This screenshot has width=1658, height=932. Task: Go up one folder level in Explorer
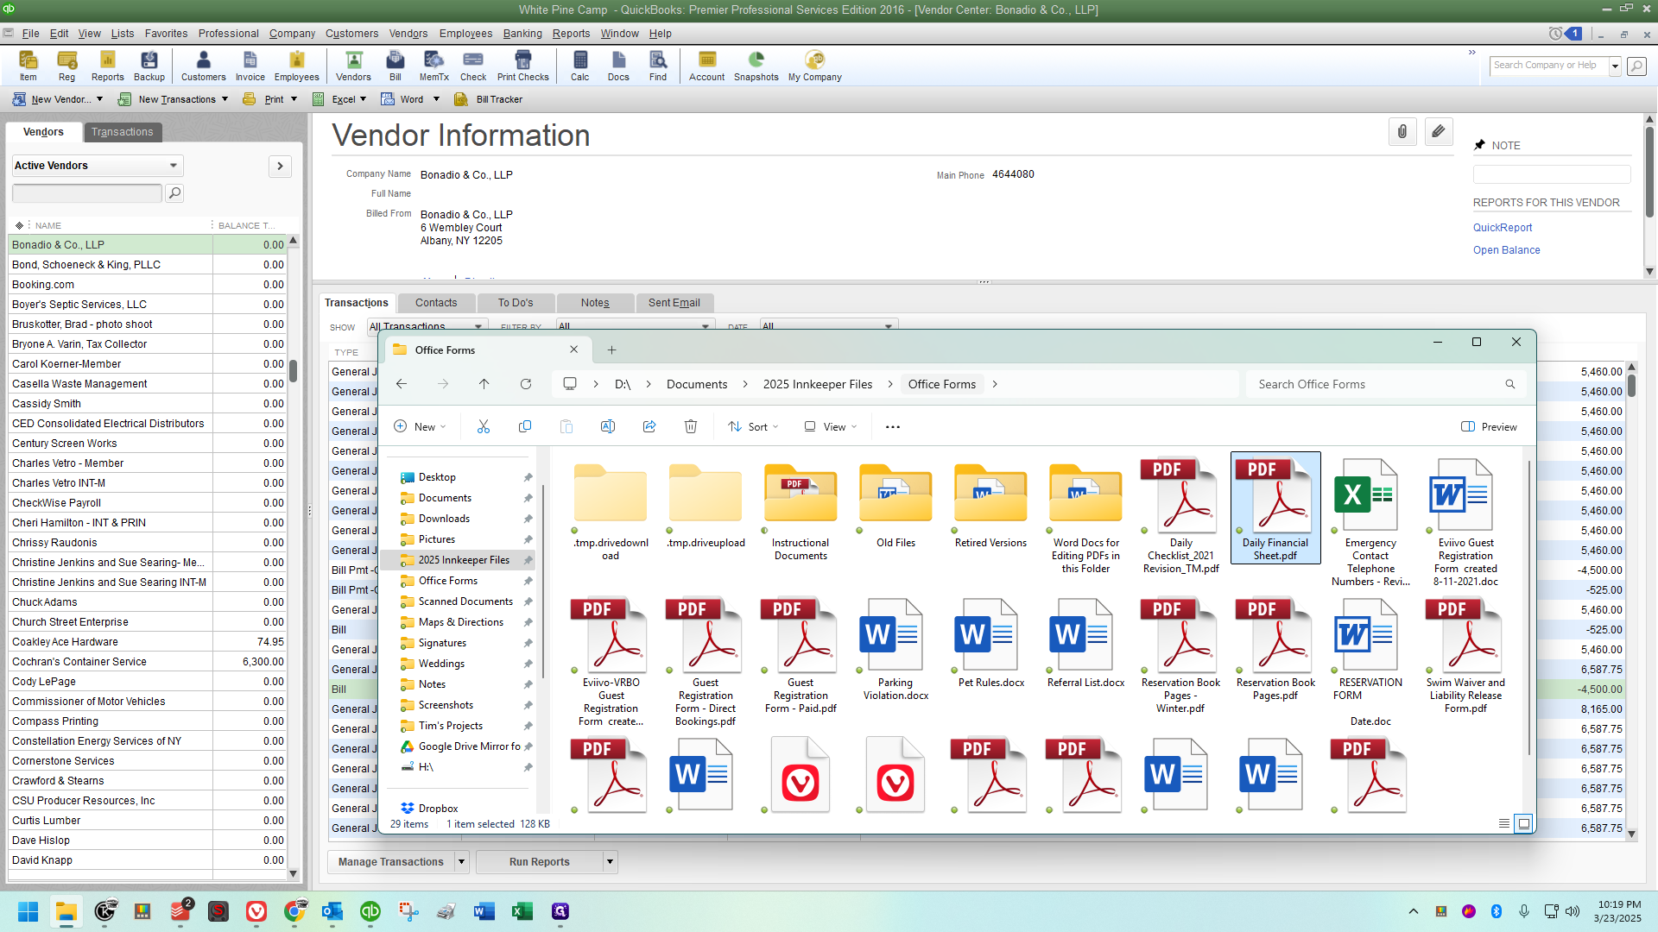point(484,384)
